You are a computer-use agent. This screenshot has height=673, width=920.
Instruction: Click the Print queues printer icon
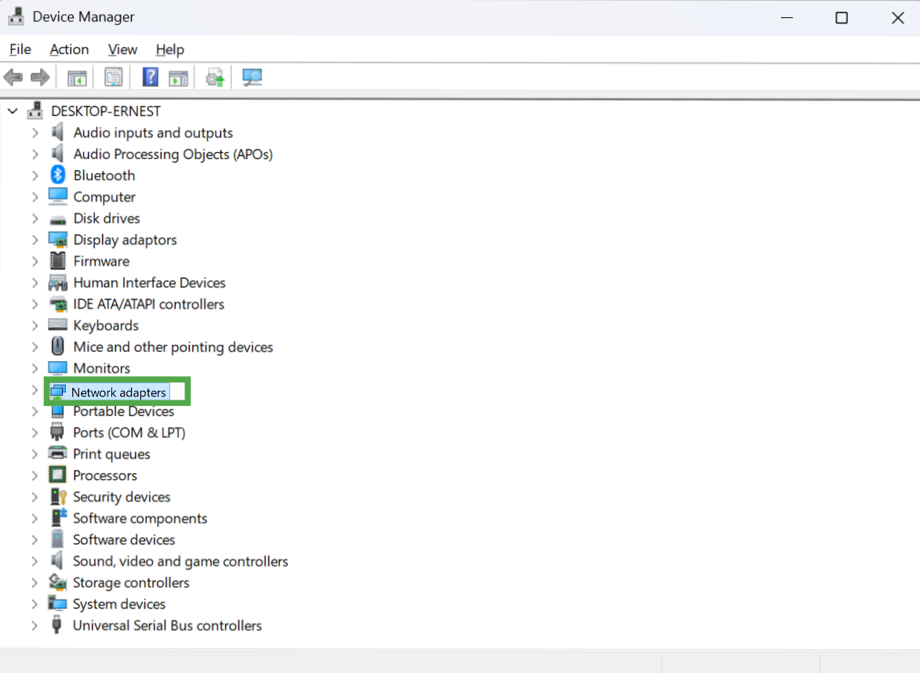tap(57, 453)
